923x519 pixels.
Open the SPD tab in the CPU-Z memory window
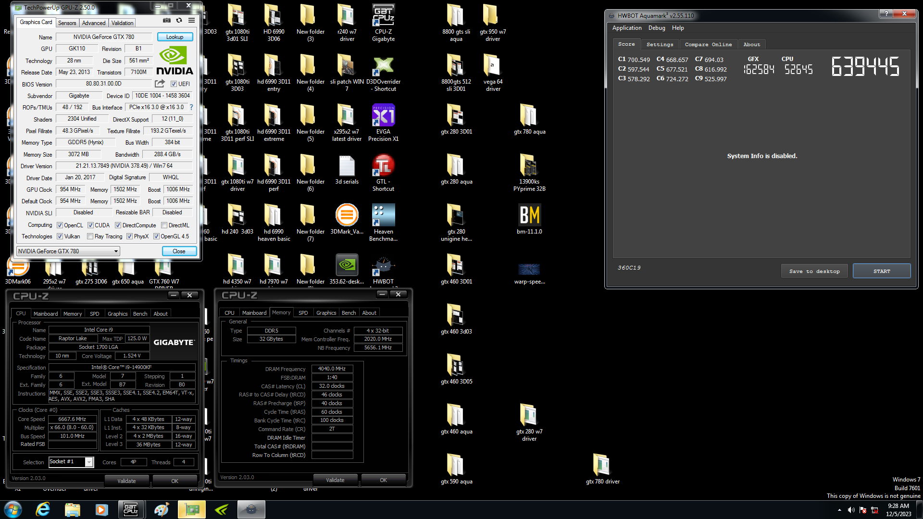pos(303,312)
